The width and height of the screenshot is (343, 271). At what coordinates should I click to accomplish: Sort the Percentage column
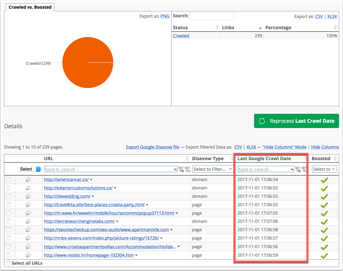pyautogui.click(x=335, y=27)
